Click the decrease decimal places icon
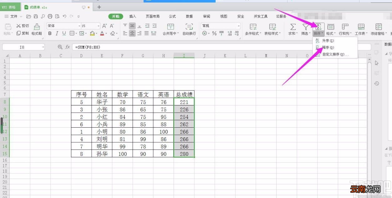392x198 pixels. (x=237, y=33)
